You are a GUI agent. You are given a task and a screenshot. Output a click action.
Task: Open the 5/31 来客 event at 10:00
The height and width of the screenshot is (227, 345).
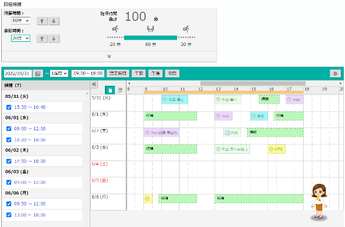(175, 100)
